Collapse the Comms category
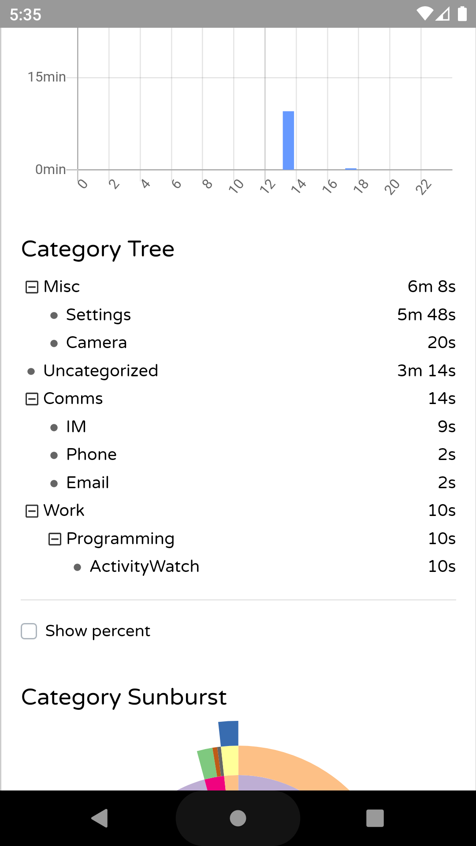The width and height of the screenshot is (476, 846). point(32,399)
